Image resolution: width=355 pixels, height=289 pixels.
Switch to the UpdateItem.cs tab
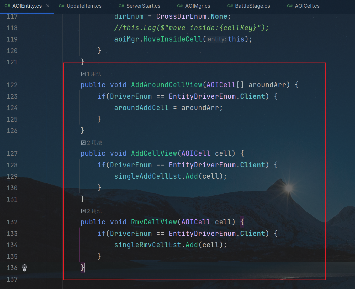(84, 6)
